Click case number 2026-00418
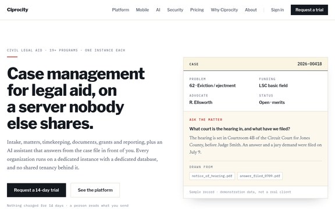 [309, 64]
